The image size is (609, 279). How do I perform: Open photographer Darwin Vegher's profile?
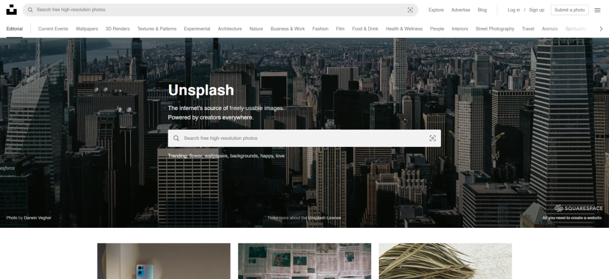[37, 218]
